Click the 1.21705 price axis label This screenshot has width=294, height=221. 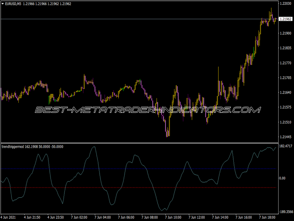[286, 78]
